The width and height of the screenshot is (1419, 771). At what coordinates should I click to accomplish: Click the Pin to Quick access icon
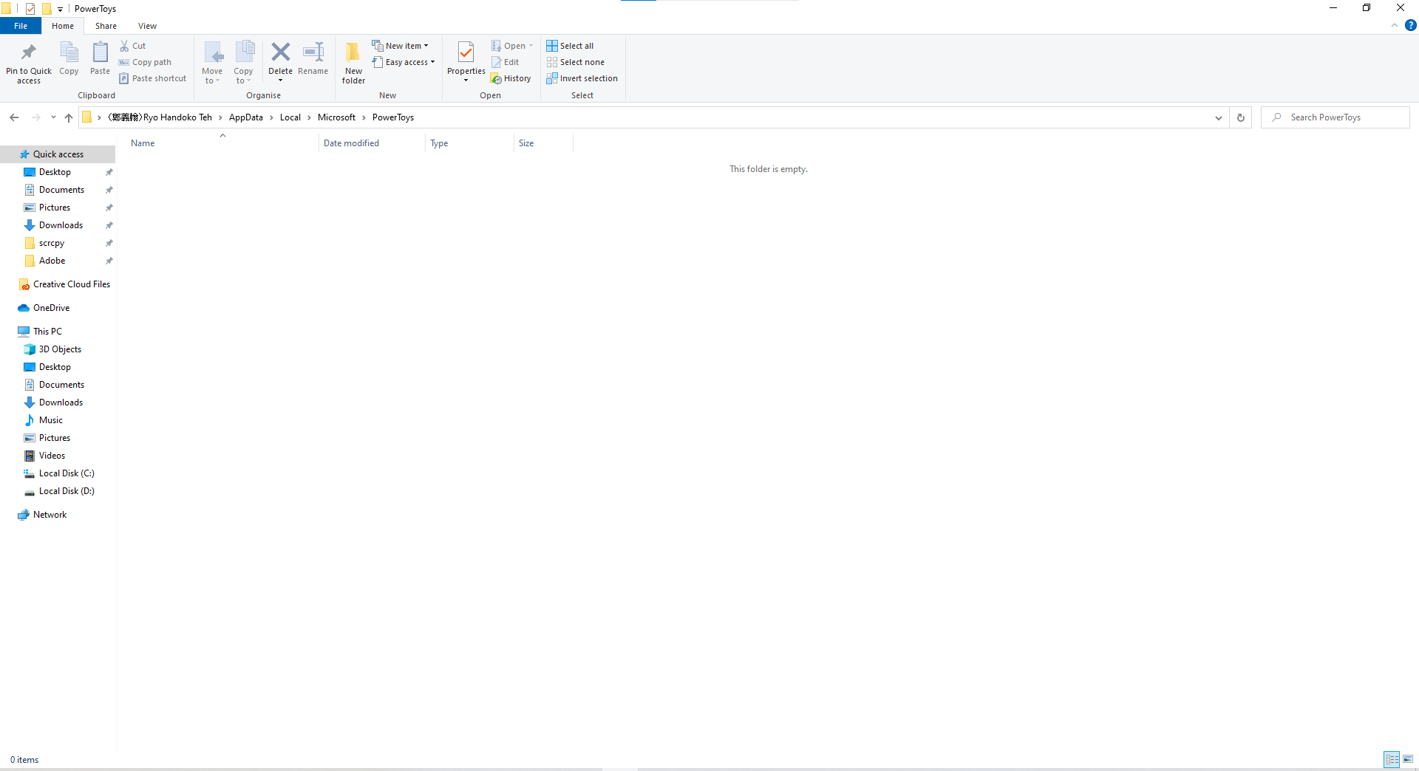[28, 62]
